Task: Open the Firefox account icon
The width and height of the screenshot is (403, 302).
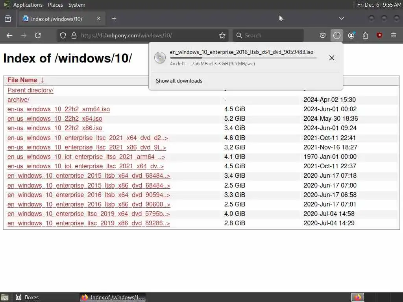Action: coord(351,35)
